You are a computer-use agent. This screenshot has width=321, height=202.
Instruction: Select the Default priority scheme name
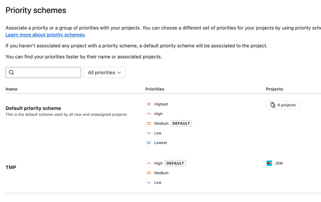33,108
